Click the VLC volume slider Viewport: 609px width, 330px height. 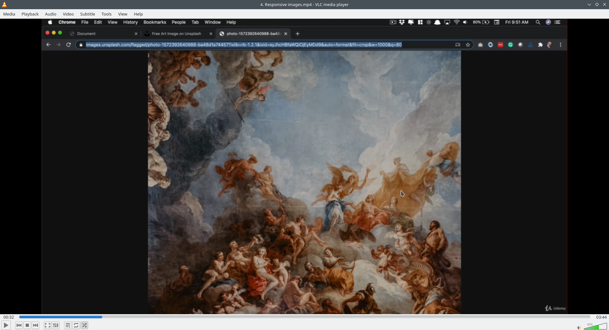[x=595, y=326]
